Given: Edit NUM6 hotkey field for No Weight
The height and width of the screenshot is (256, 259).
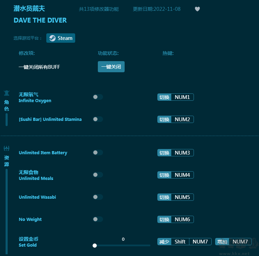Looking at the screenshot, I should pos(182,220).
